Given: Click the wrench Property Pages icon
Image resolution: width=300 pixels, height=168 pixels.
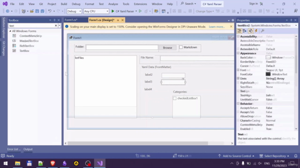Looking at the screenshot, I should (x=262, y=31).
